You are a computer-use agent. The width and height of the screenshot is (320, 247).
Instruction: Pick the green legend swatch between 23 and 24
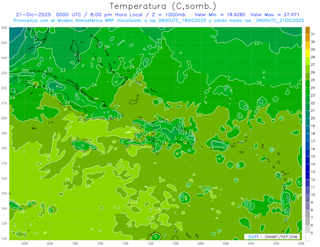(307, 92)
